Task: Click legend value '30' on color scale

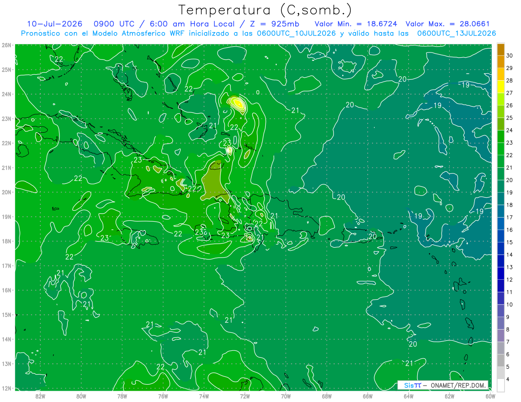Action: click(509, 56)
